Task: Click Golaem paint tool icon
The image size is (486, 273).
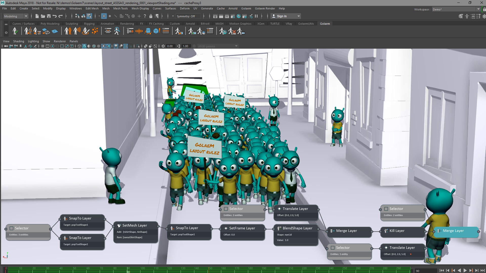Action: (x=86, y=31)
